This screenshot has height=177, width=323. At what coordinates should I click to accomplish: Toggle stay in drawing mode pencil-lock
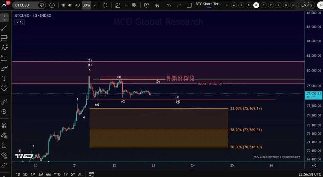(4, 135)
